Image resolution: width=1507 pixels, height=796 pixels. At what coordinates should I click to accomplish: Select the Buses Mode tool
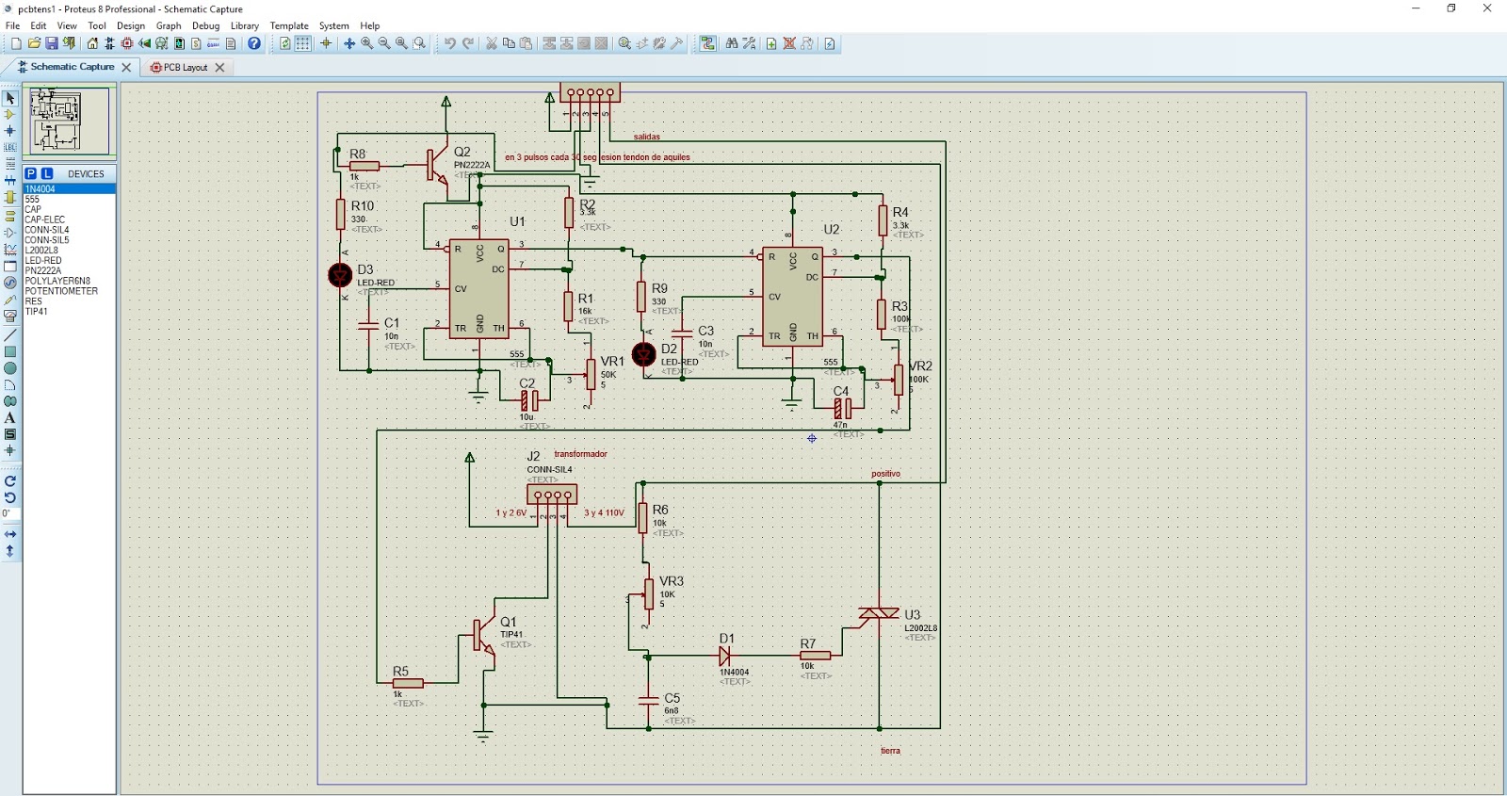click(10, 180)
